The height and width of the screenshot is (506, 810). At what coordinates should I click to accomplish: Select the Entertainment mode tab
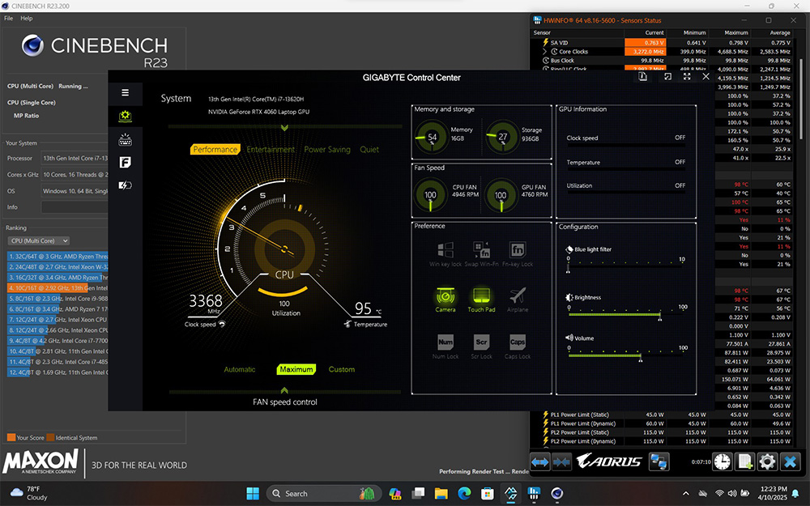pyautogui.click(x=271, y=149)
